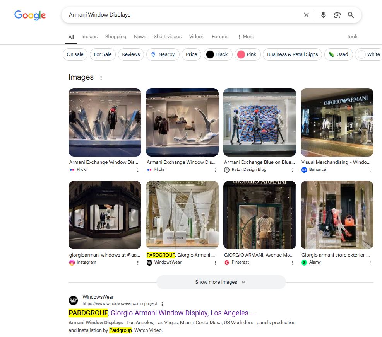Viewport: 382px width, 337px height.
Task: Click the Behance source icon
Action: 304,170
